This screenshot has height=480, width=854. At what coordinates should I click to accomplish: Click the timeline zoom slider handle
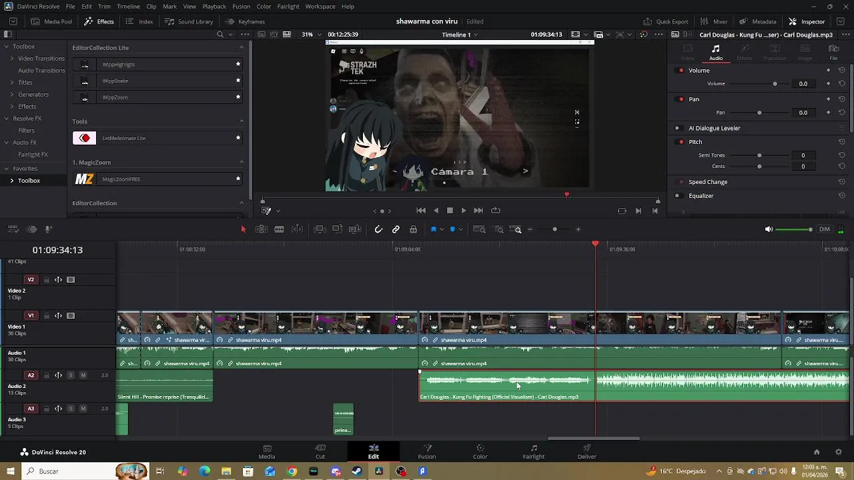pyautogui.click(x=554, y=229)
